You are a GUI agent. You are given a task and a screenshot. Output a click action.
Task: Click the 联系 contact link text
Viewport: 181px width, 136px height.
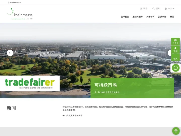point(145,9)
